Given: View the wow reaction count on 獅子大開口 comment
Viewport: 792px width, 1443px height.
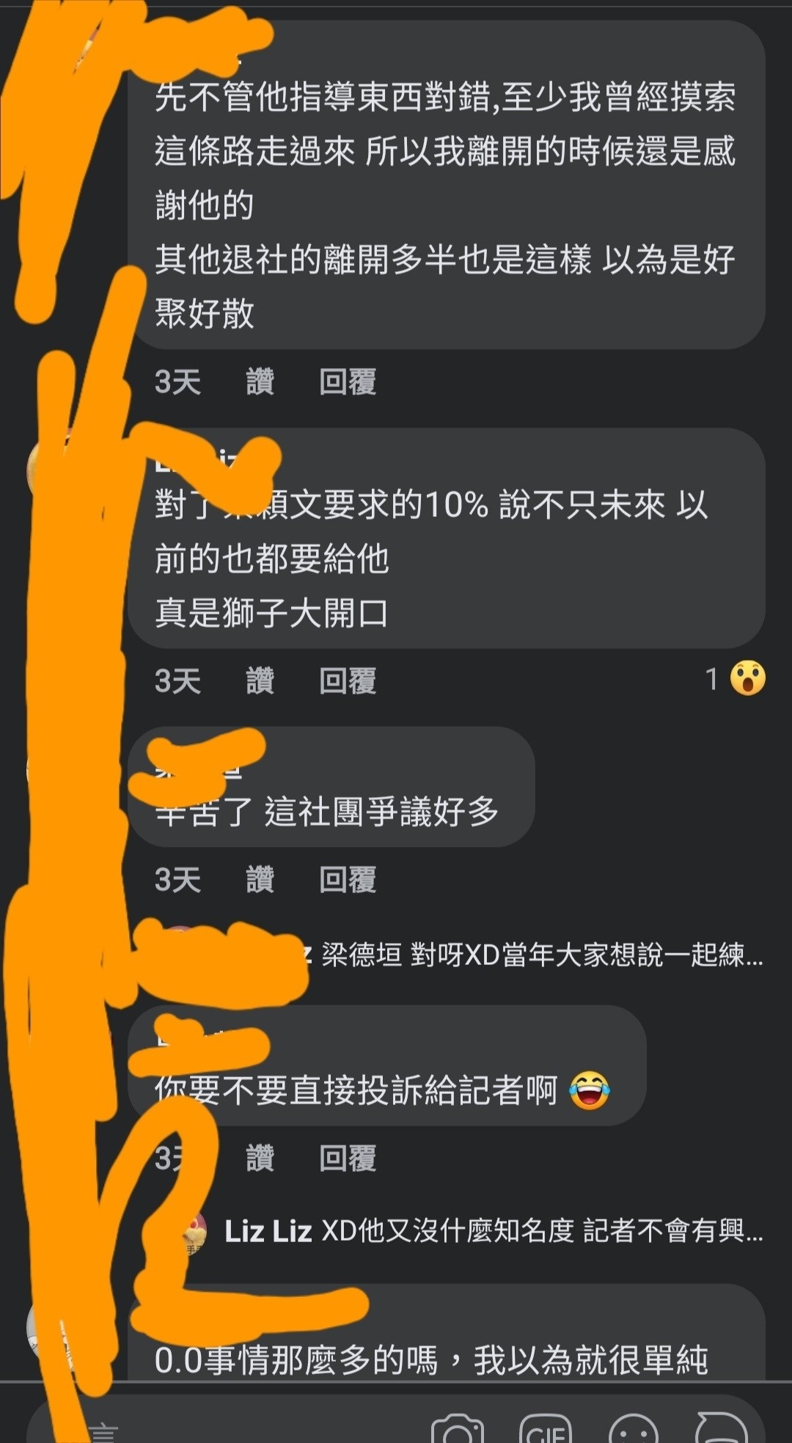Looking at the screenshot, I should (x=736, y=679).
